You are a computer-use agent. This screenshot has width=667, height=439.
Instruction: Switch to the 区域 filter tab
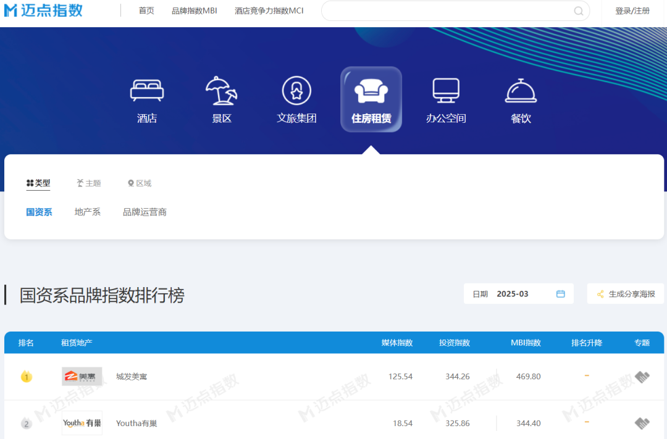point(140,183)
